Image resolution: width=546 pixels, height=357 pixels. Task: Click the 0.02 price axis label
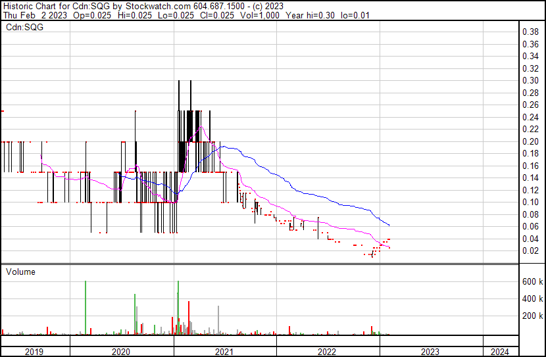[530, 251]
